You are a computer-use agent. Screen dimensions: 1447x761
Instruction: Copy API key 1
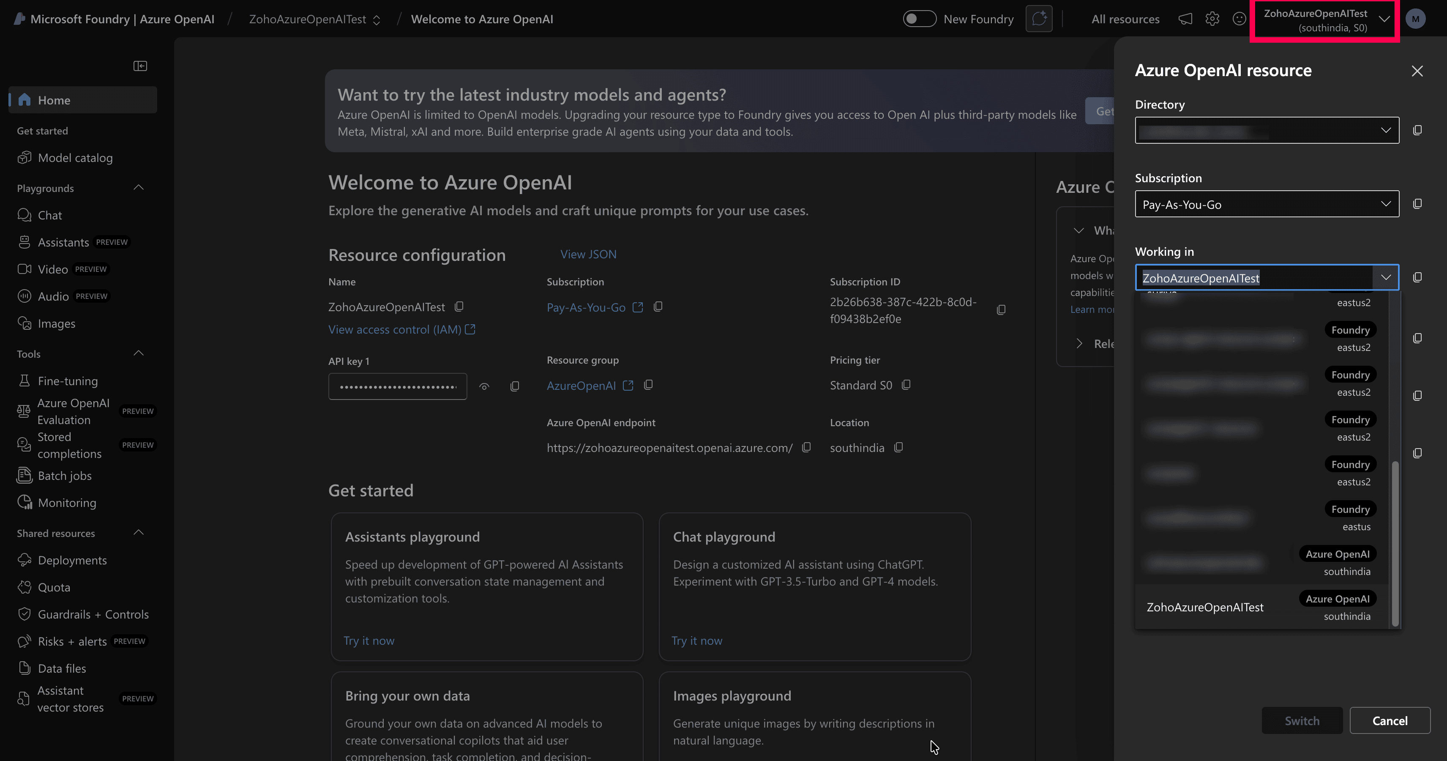(x=514, y=387)
